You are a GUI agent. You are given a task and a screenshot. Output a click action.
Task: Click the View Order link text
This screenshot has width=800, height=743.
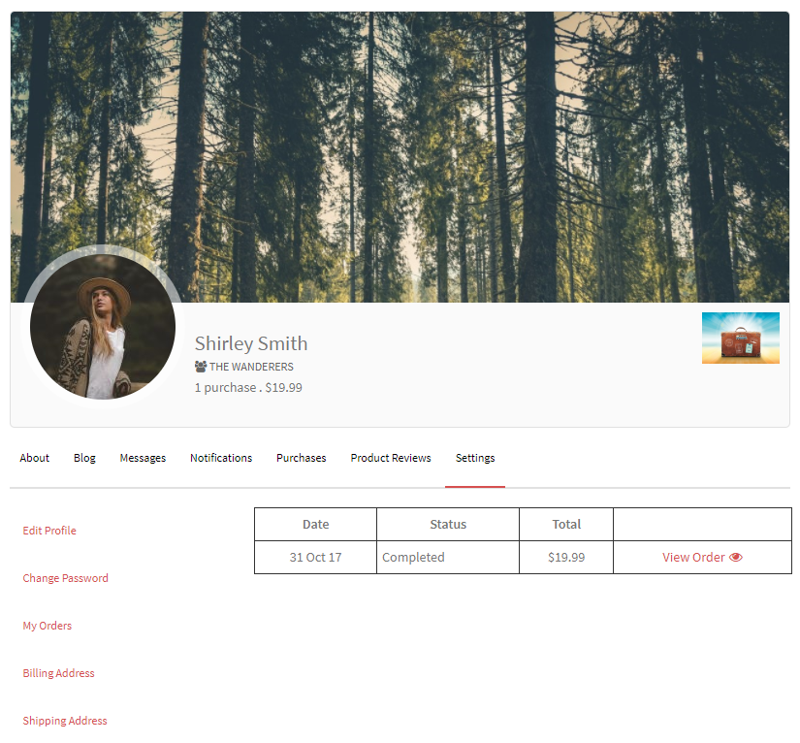click(x=693, y=558)
